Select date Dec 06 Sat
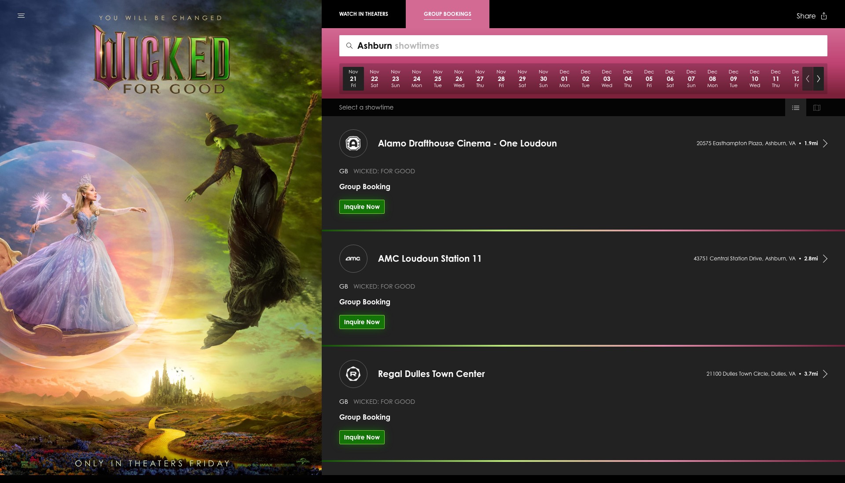This screenshot has width=845, height=483. 670,79
